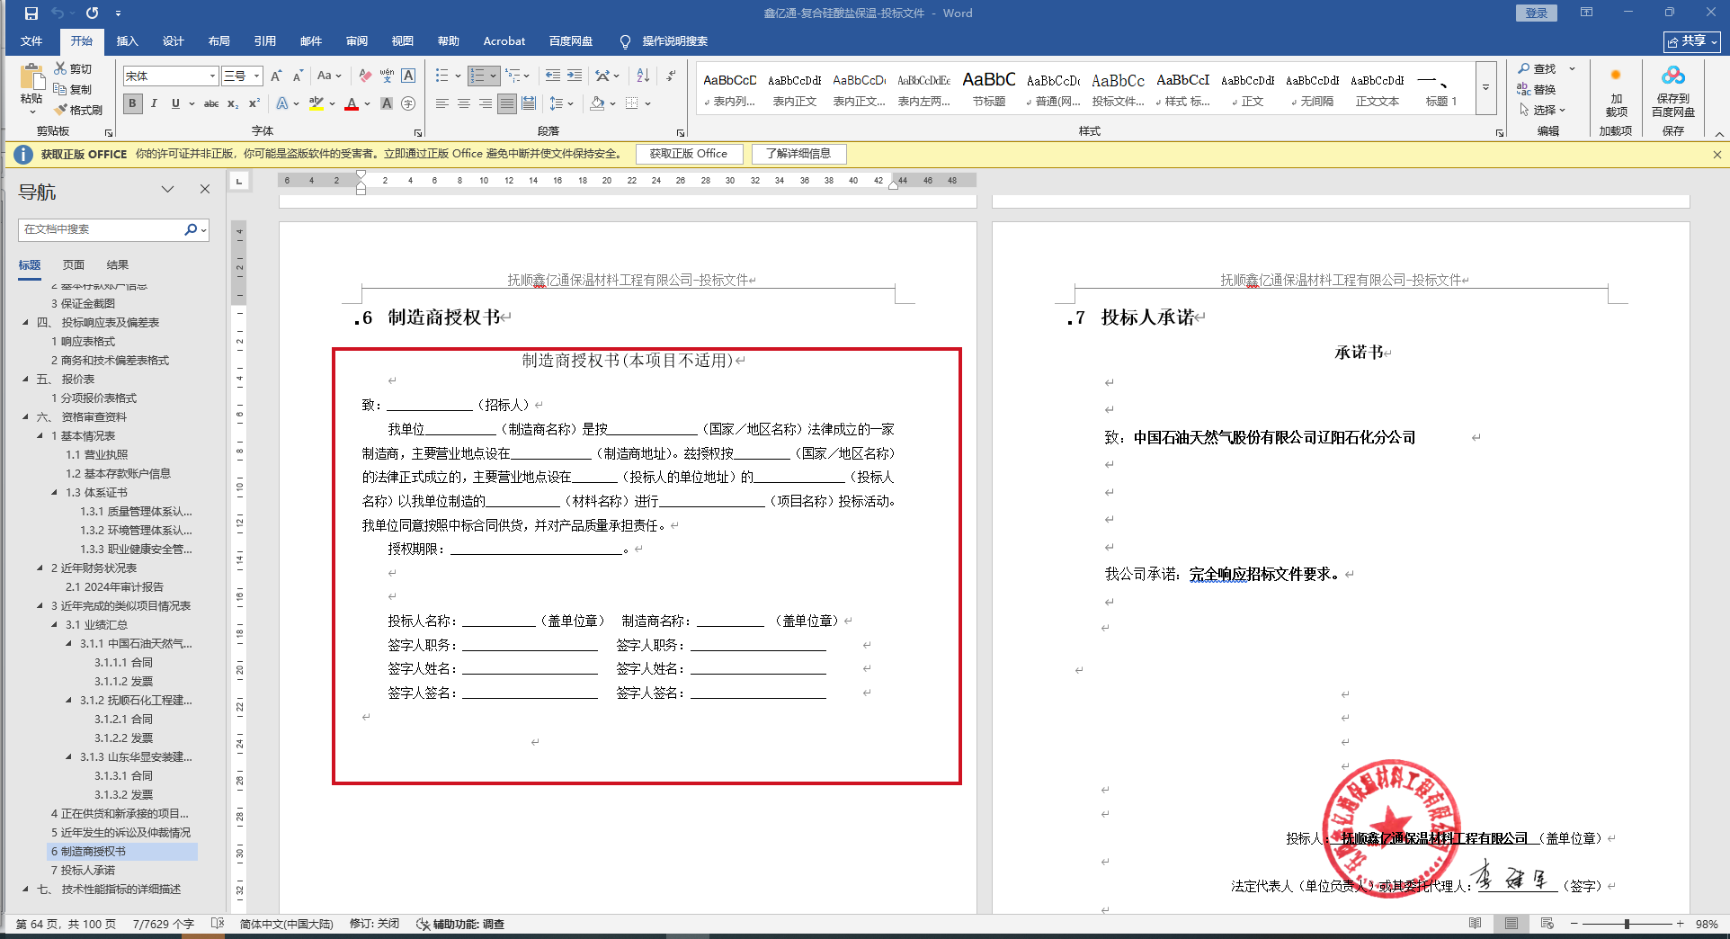Sort the selected paragraphs A–Z
Screen dimensions: 1730x939
coord(643,76)
